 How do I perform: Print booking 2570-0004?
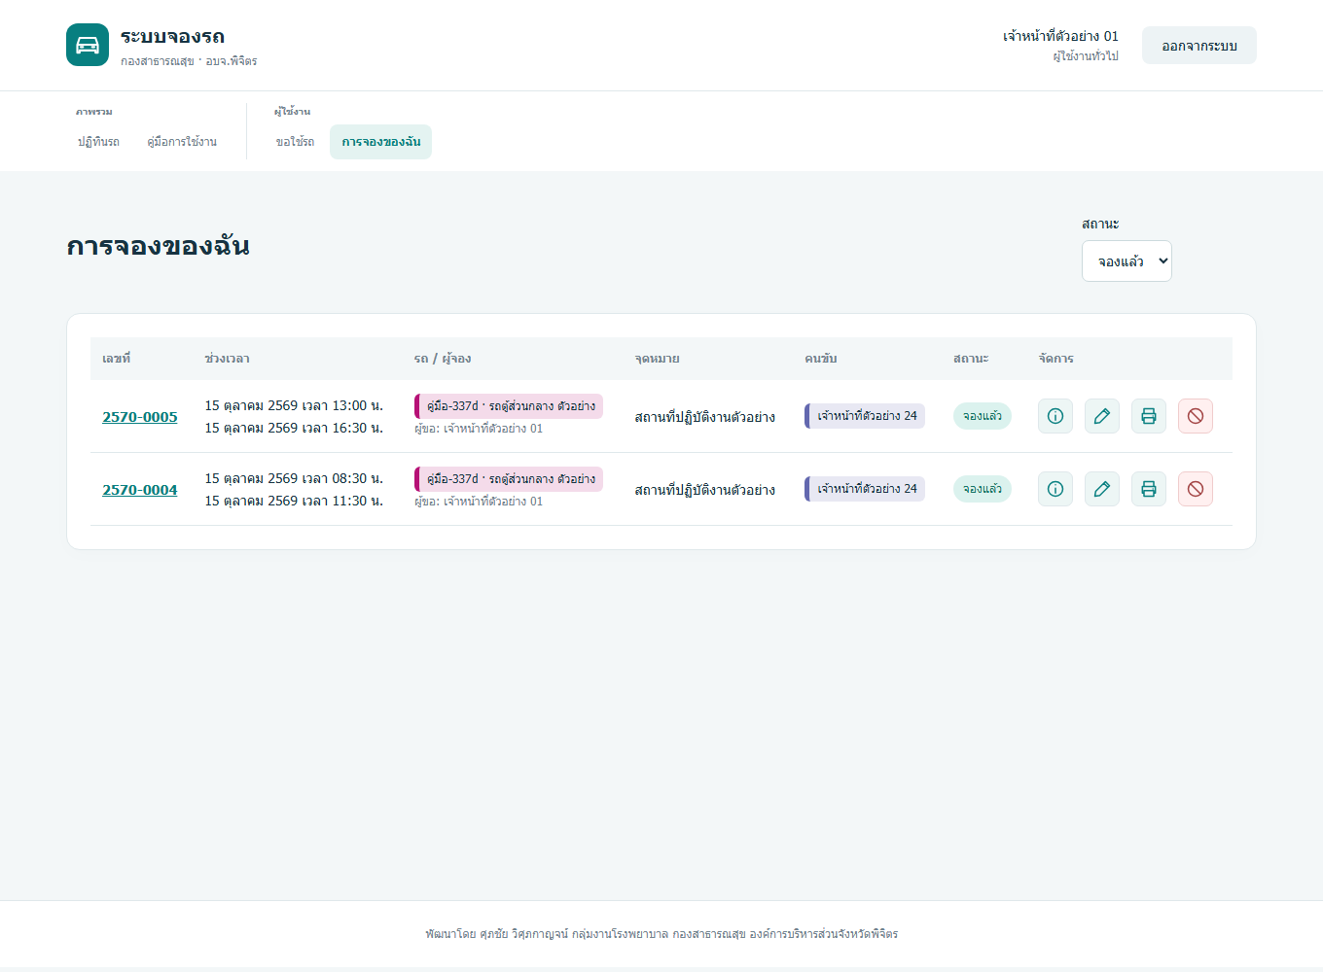coord(1149,489)
